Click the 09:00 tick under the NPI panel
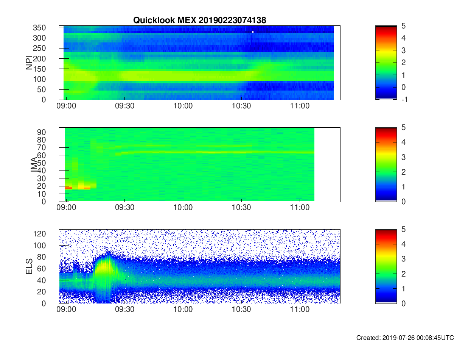 click(x=66, y=106)
